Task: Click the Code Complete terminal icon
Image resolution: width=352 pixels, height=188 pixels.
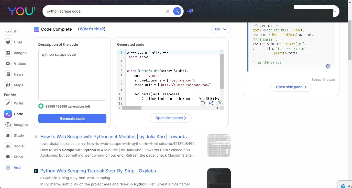Action: tap(37, 29)
